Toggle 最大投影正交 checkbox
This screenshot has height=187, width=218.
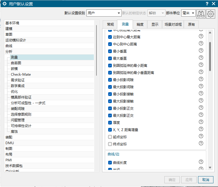click(110, 116)
